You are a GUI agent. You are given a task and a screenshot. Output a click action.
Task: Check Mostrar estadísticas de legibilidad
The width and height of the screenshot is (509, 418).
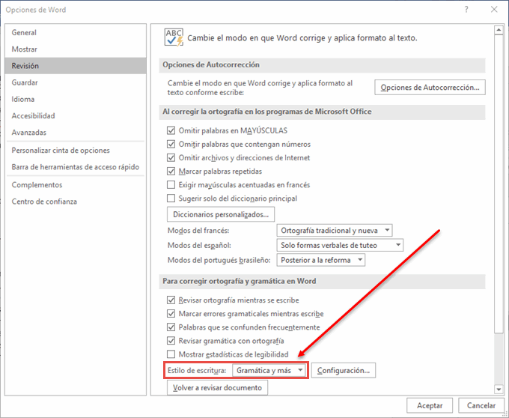171,354
